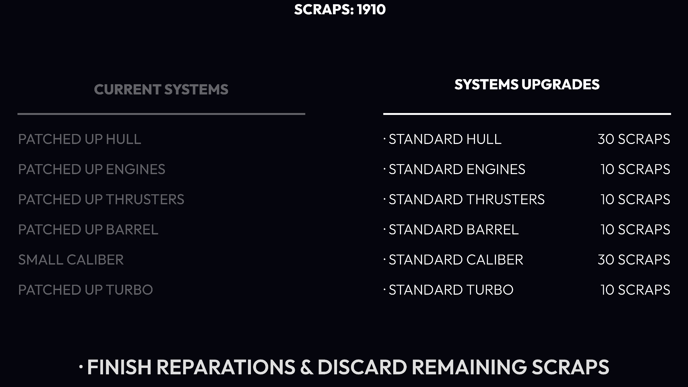688x387 pixels.
Task: Click the 10 Scraps price for Standard Engines
Action: click(635, 169)
